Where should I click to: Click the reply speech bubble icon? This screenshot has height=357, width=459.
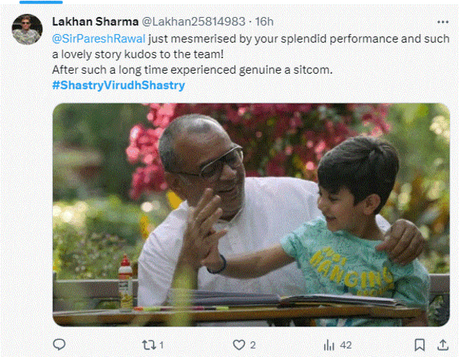pos(60,344)
